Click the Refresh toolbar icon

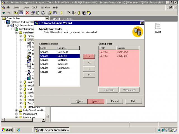click(x=37, y=13)
